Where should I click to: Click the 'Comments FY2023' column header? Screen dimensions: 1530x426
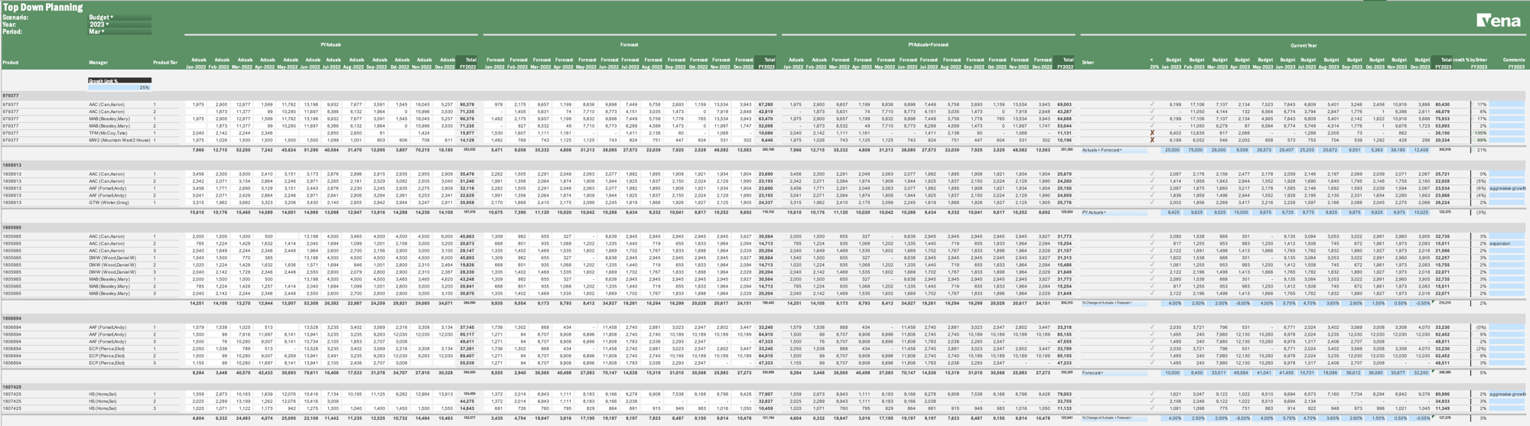[1514, 63]
